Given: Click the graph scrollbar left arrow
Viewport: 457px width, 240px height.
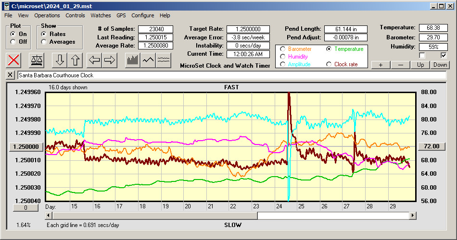Looking at the screenshot, I should click(49, 216).
